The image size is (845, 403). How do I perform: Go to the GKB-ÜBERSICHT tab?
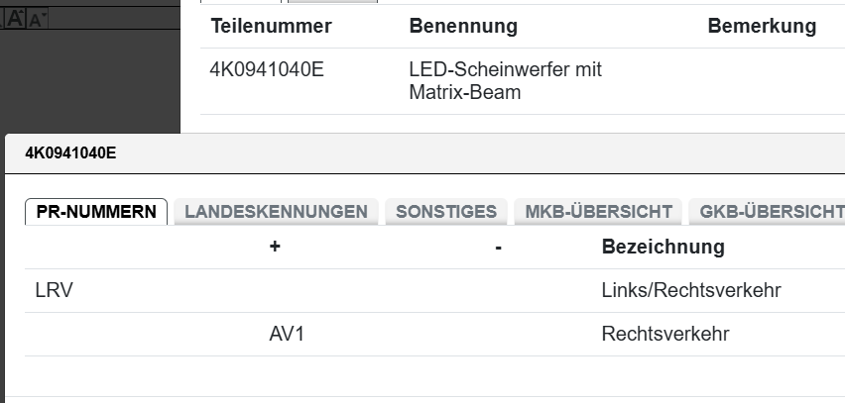[771, 211]
